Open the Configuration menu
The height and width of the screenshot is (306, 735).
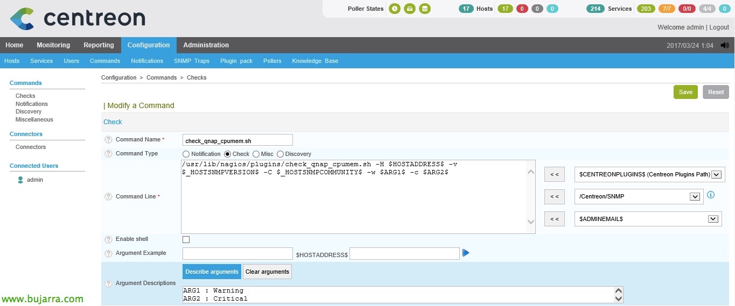[x=149, y=45]
